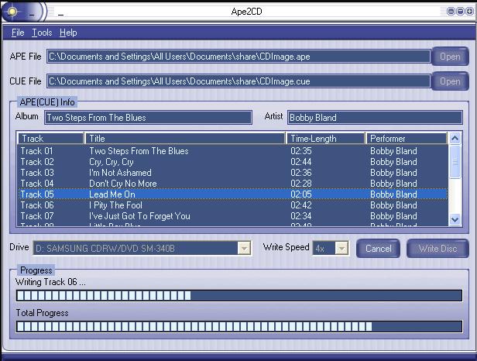Click title 'I Pity The Fool'
This screenshot has height=361, width=477.
(115, 205)
